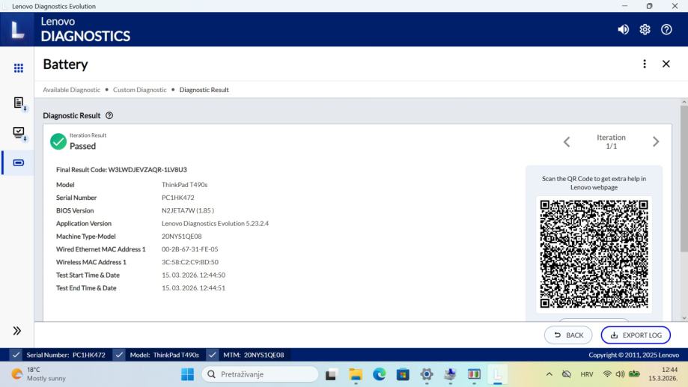Click the results pane vertical scrollbar
The width and height of the screenshot is (688, 387).
pos(684,178)
